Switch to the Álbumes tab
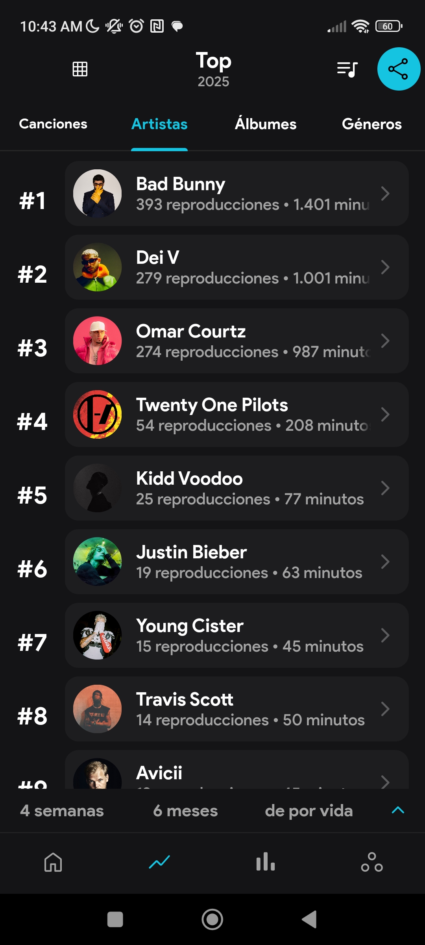This screenshot has height=945, width=425. (x=266, y=124)
